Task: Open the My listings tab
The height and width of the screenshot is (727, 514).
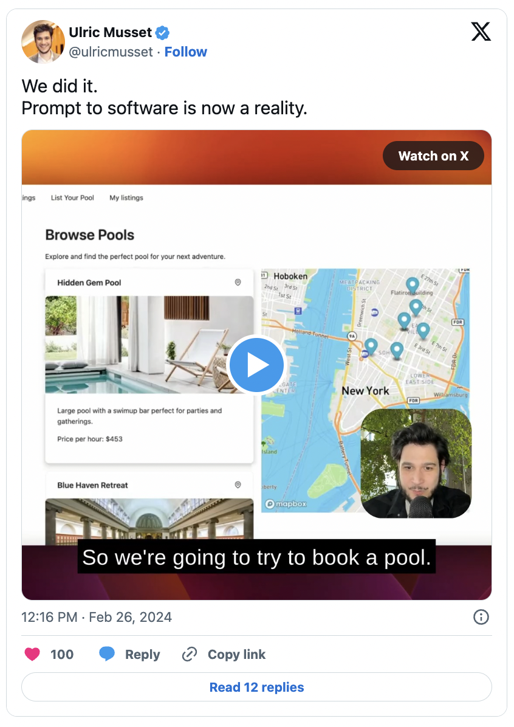Action: [126, 198]
